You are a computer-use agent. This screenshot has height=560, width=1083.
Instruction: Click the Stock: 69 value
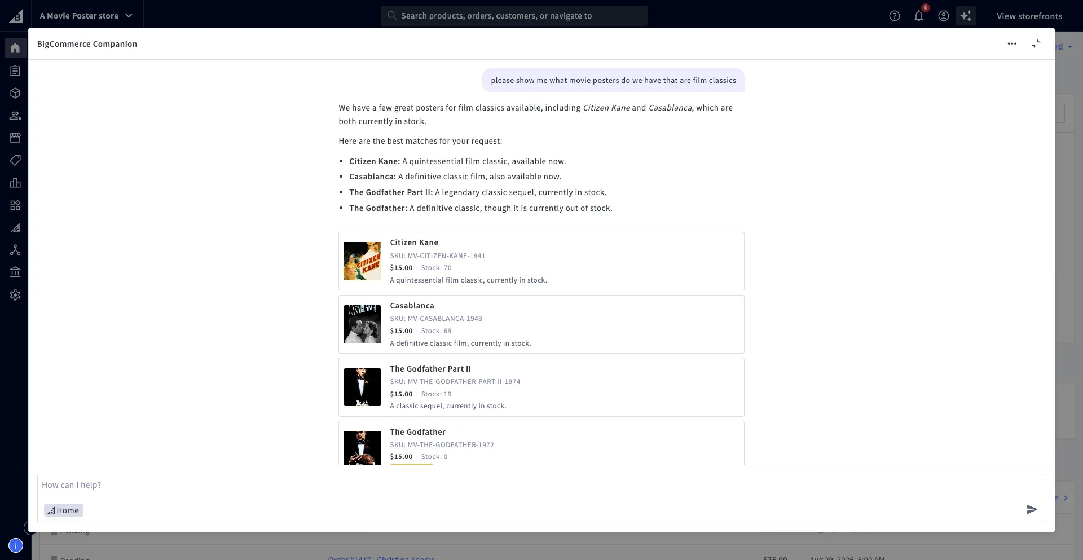click(x=437, y=331)
